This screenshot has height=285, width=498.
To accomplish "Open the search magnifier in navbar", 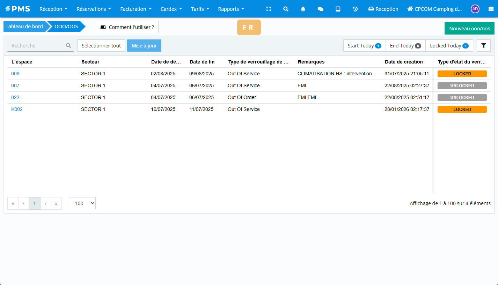I will coord(286,9).
